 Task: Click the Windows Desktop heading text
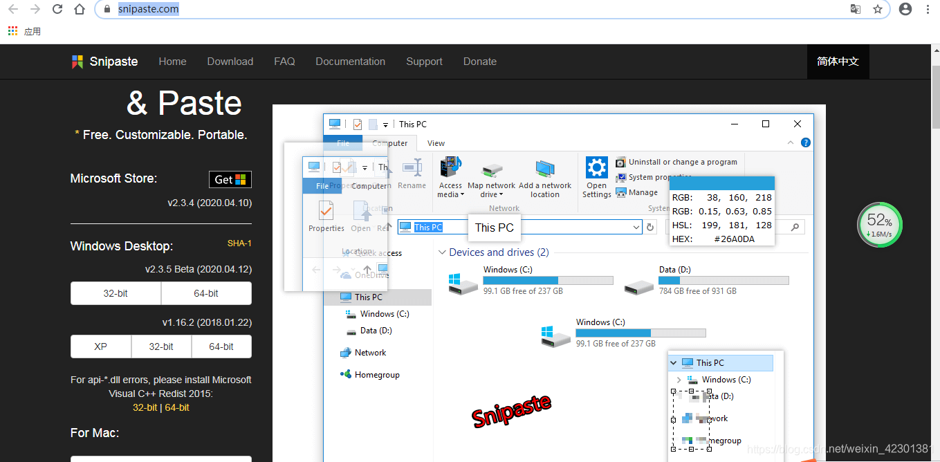coord(122,246)
